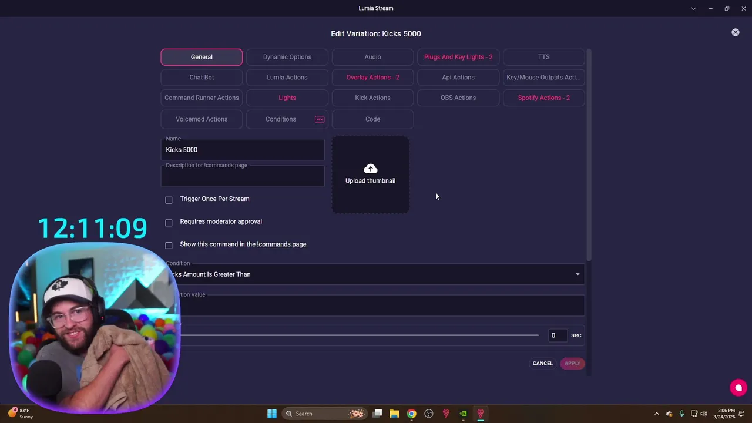The width and height of the screenshot is (752, 423).
Task: Open the Conditions tab
Action: click(287, 119)
